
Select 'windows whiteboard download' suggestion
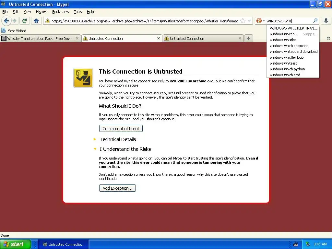point(293,52)
